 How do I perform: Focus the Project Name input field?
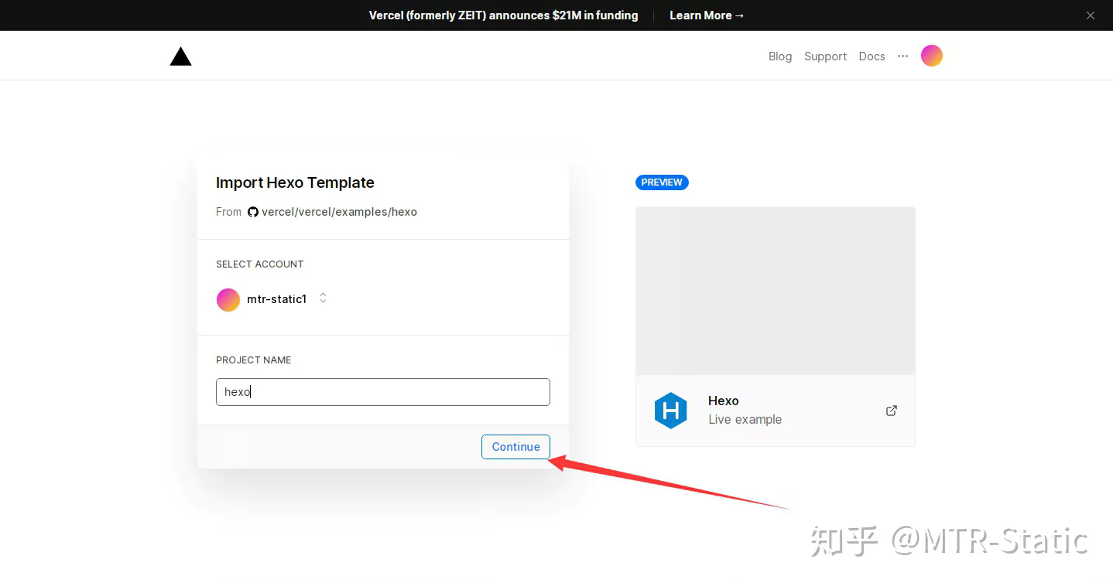[x=382, y=392]
